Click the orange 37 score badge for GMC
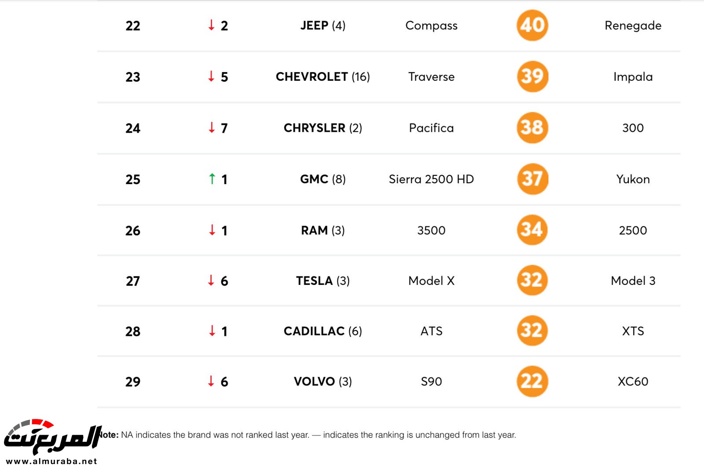 (532, 179)
